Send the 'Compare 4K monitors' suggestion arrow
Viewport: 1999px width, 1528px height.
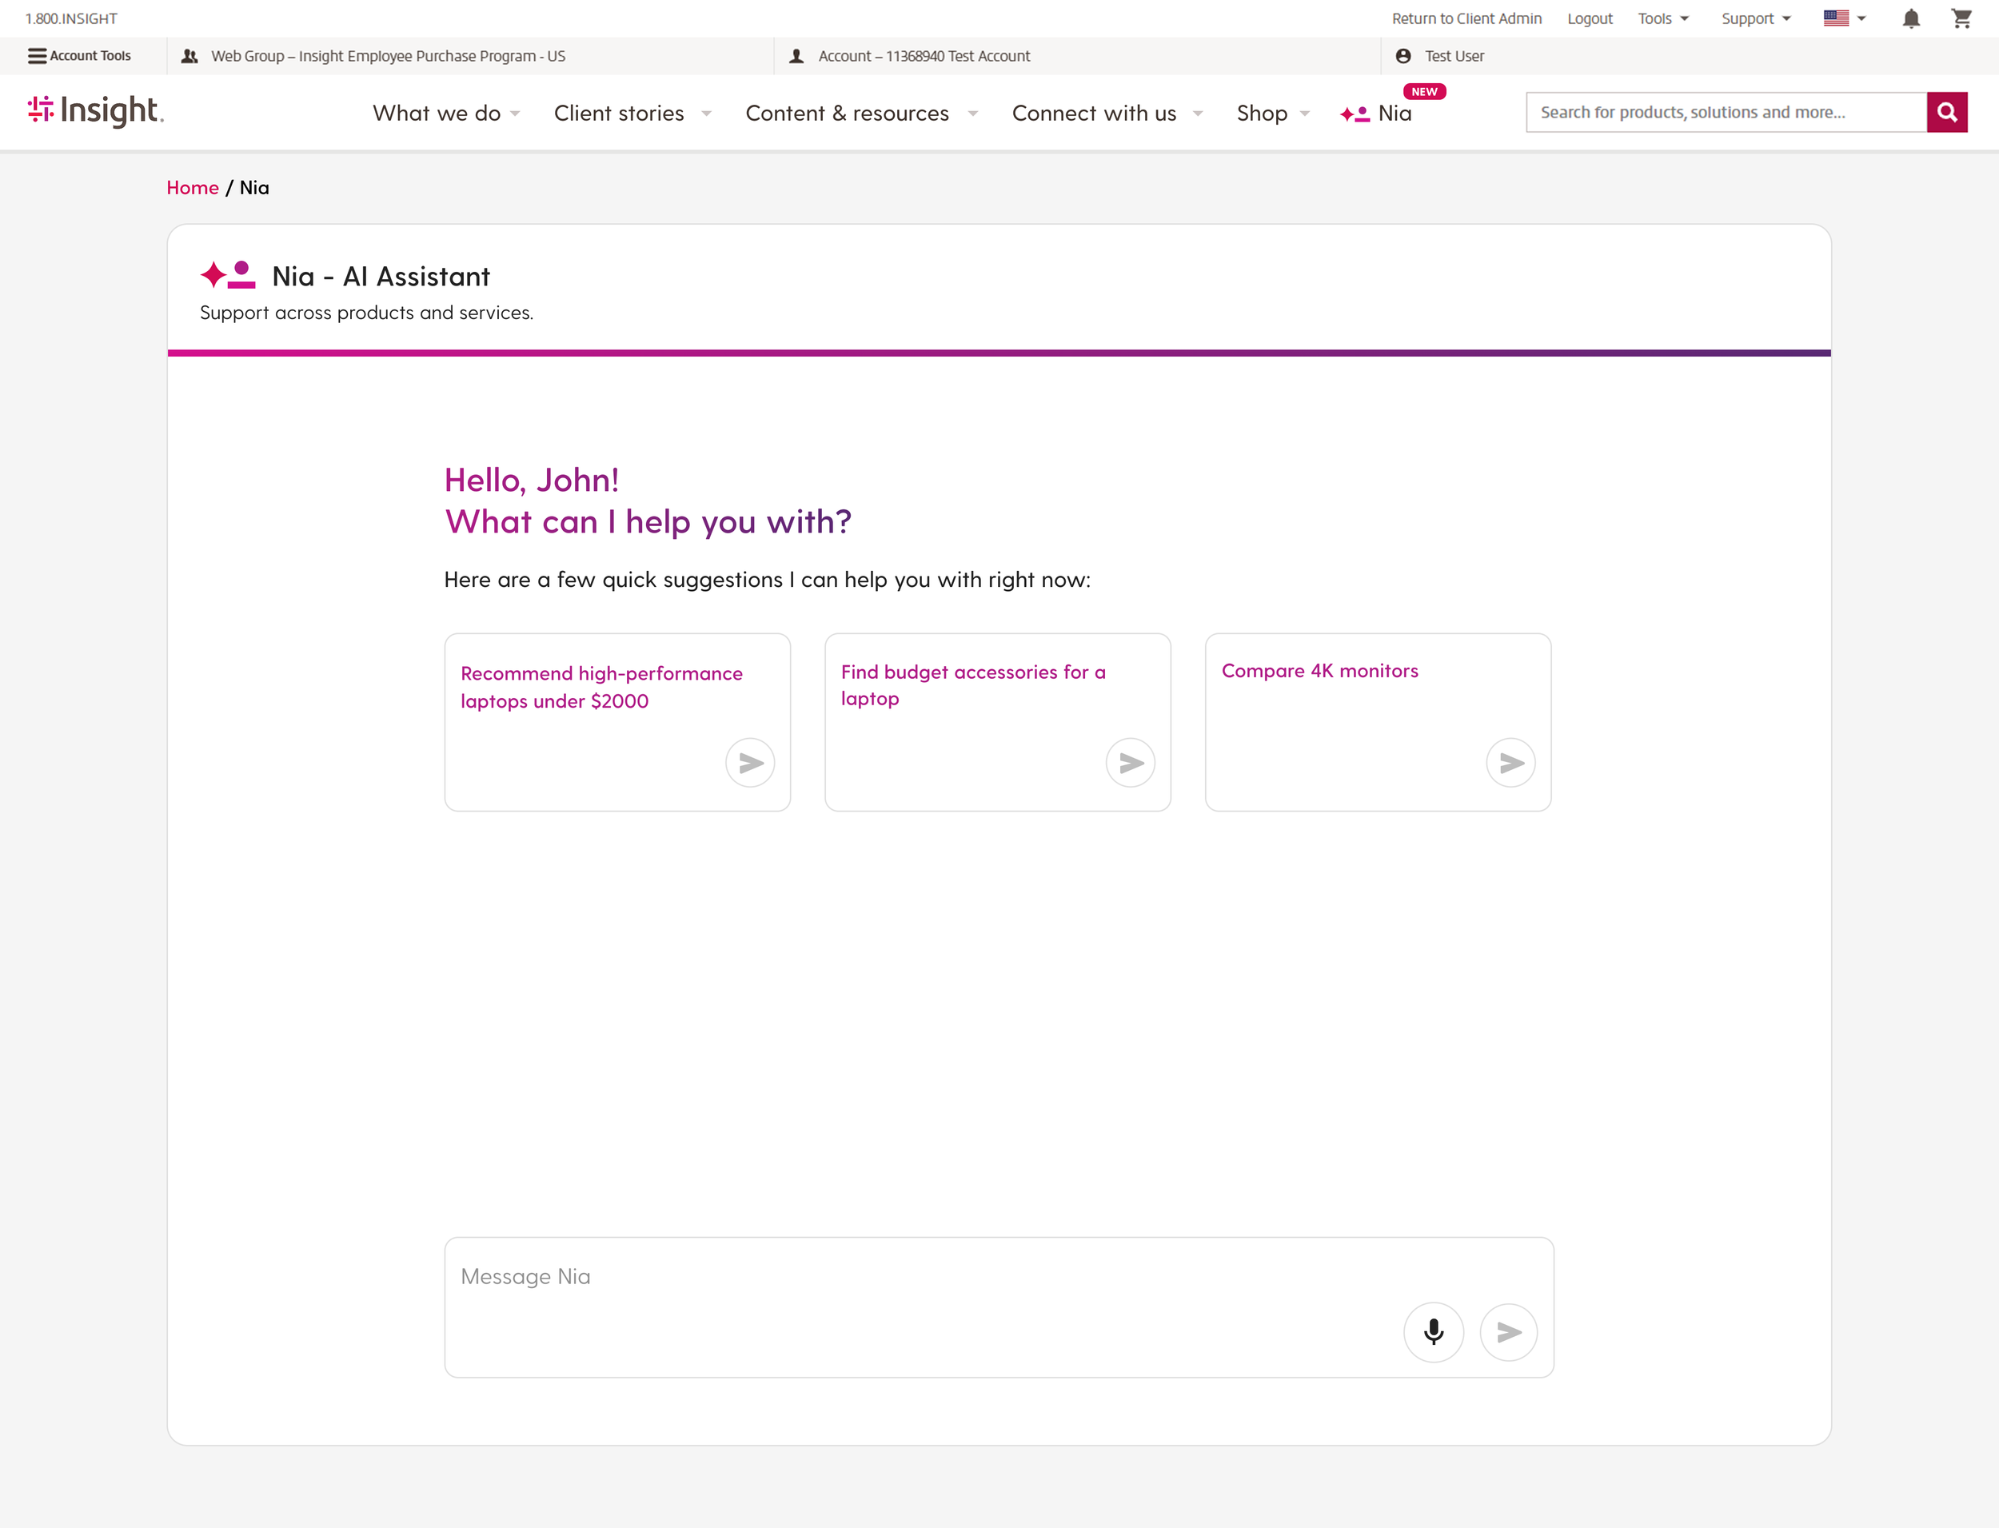pos(1510,762)
